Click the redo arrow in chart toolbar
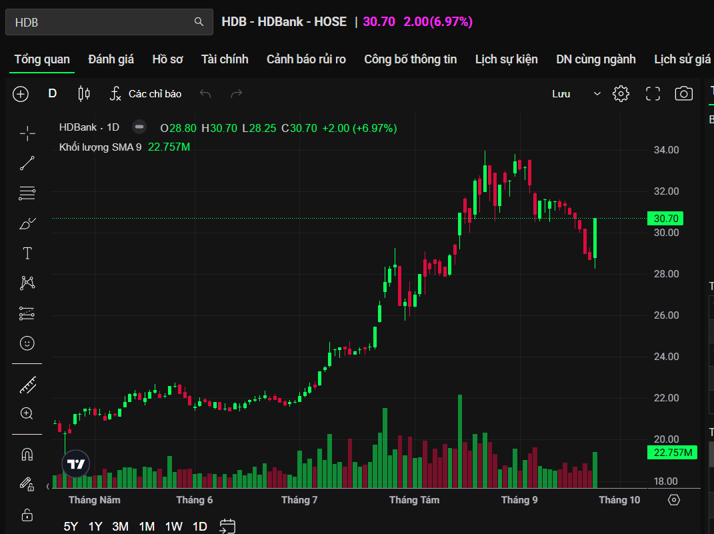 [236, 94]
